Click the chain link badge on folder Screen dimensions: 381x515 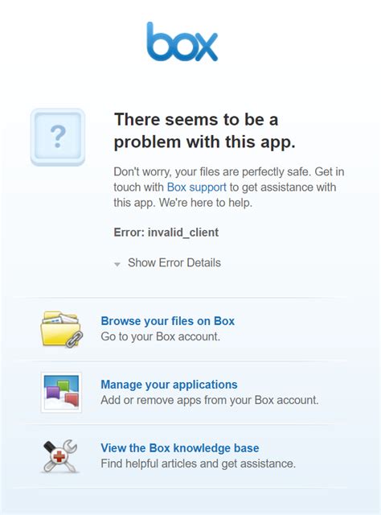(x=74, y=340)
